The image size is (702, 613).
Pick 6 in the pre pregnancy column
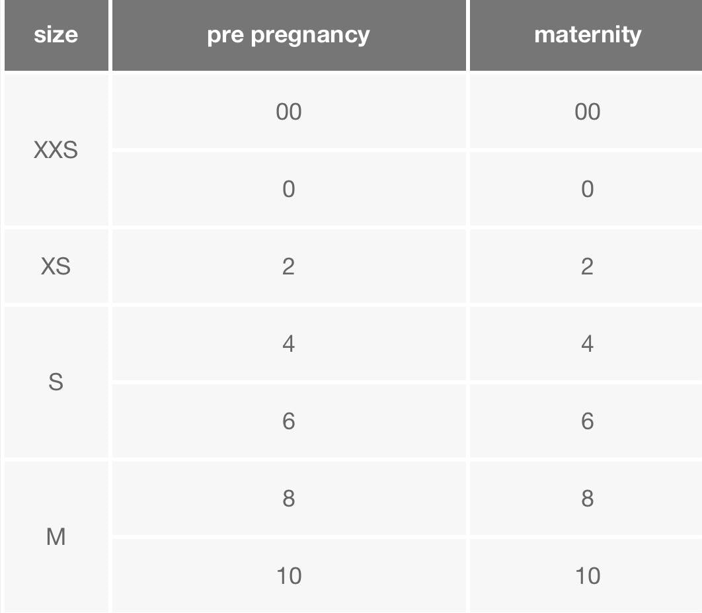[x=288, y=421]
